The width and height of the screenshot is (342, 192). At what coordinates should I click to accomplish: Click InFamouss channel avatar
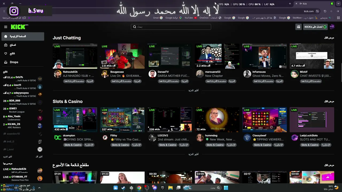coord(247,74)
